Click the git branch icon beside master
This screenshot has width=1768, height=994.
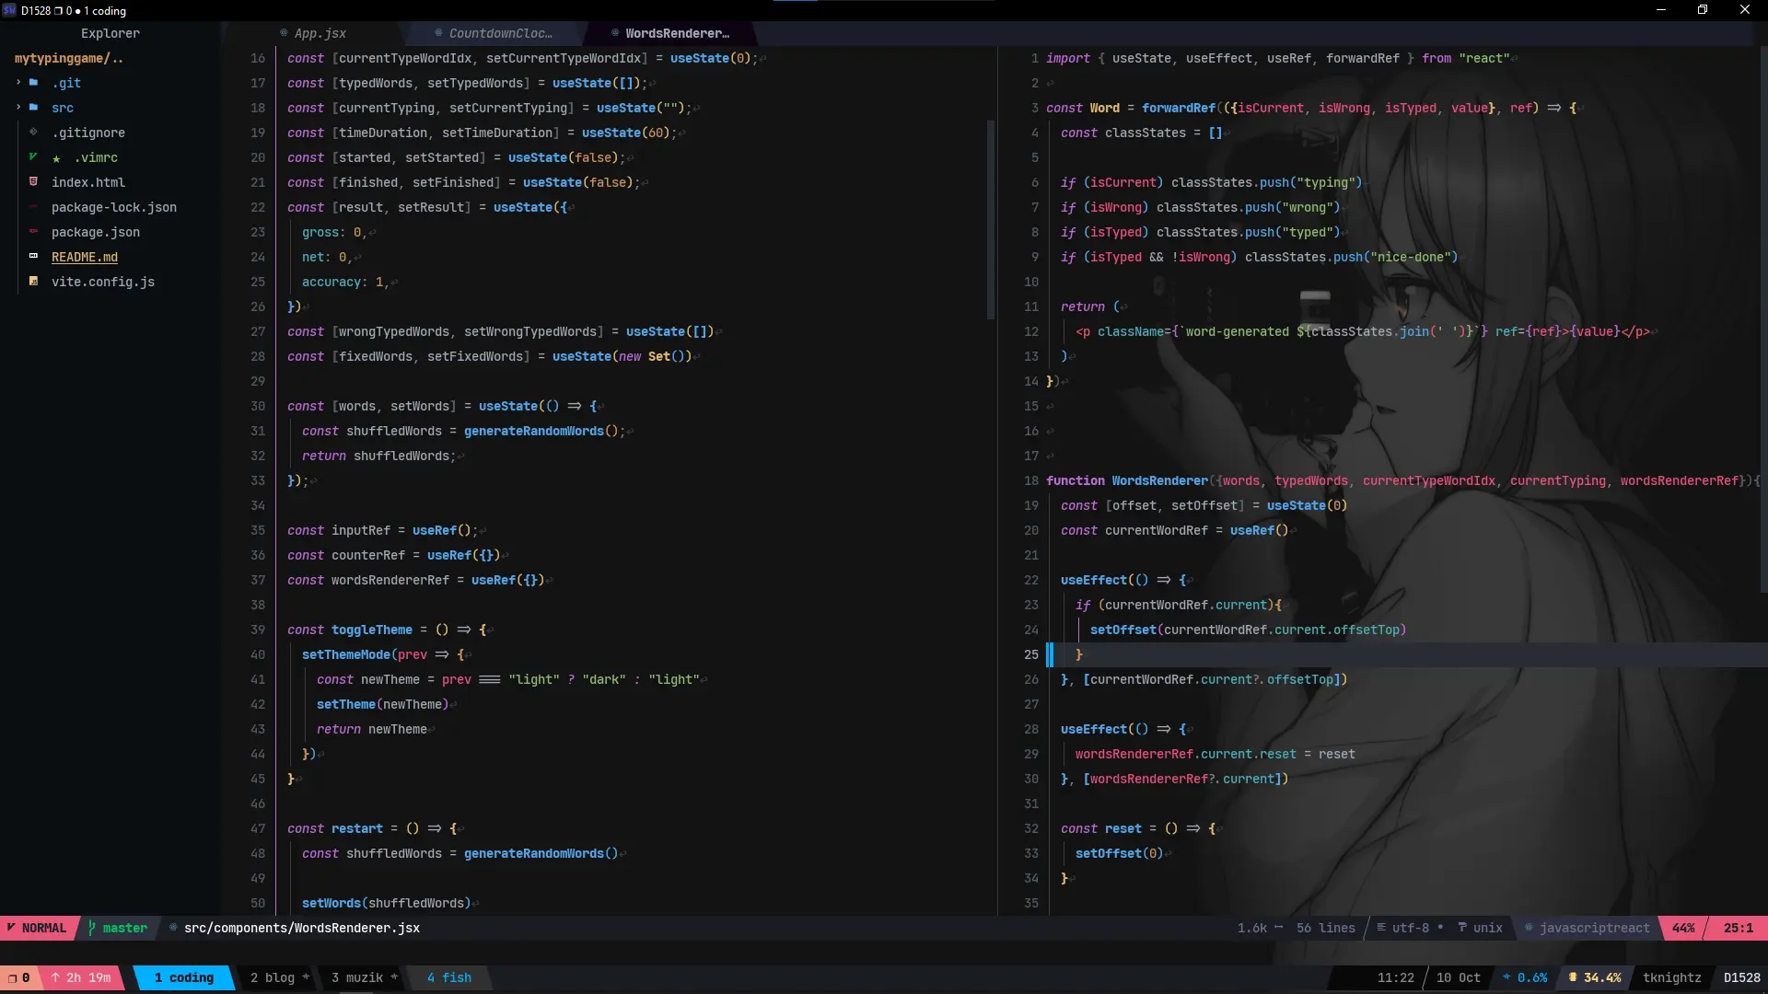click(x=92, y=928)
